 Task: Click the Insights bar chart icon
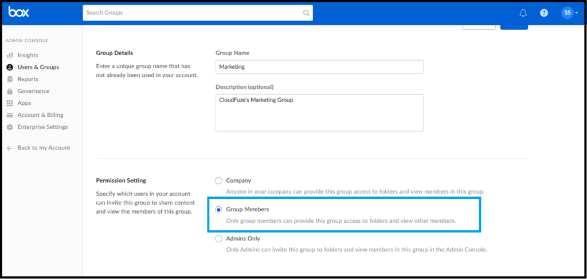click(10, 56)
